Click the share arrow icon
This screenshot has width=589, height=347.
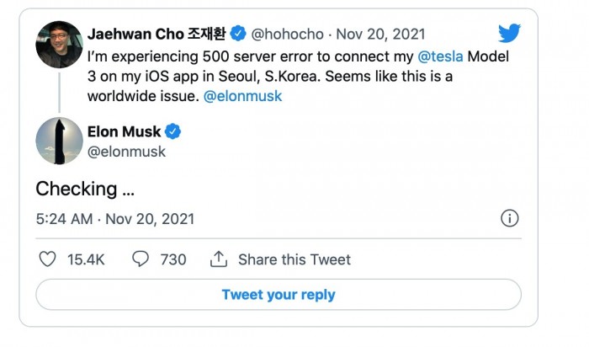(219, 259)
